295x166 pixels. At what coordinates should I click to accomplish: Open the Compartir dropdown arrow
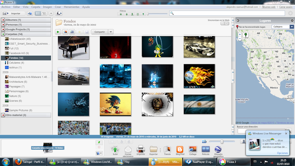click(111, 32)
